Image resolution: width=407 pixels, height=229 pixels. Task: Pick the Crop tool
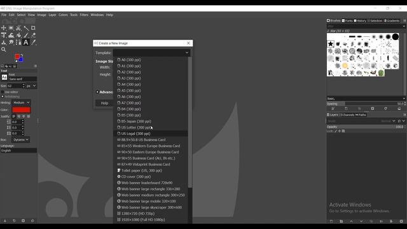tap(33, 28)
